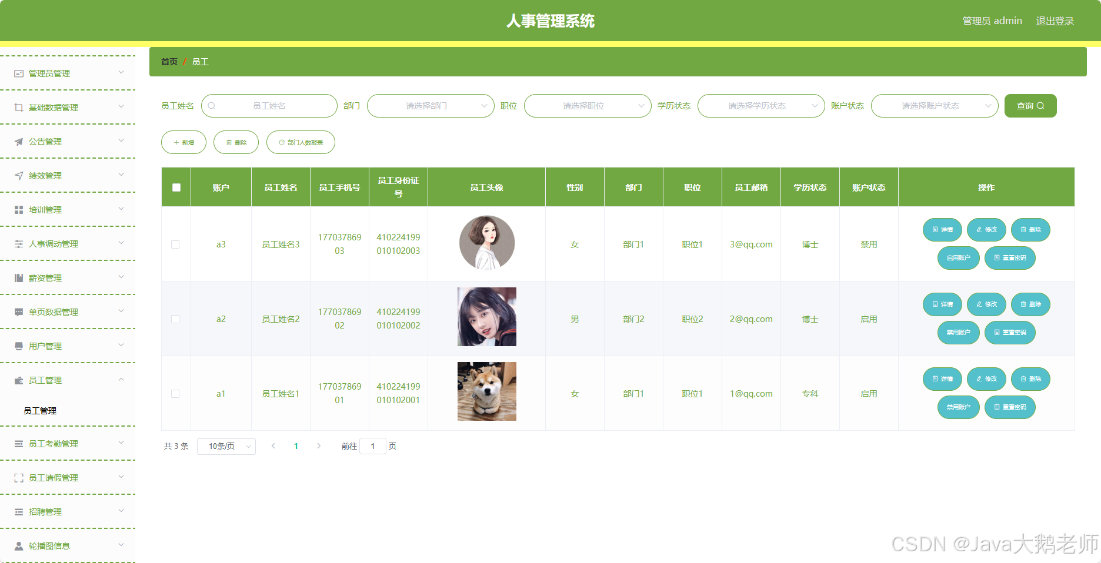Click the magnifier icon in 员工姓名 search box

point(212,106)
